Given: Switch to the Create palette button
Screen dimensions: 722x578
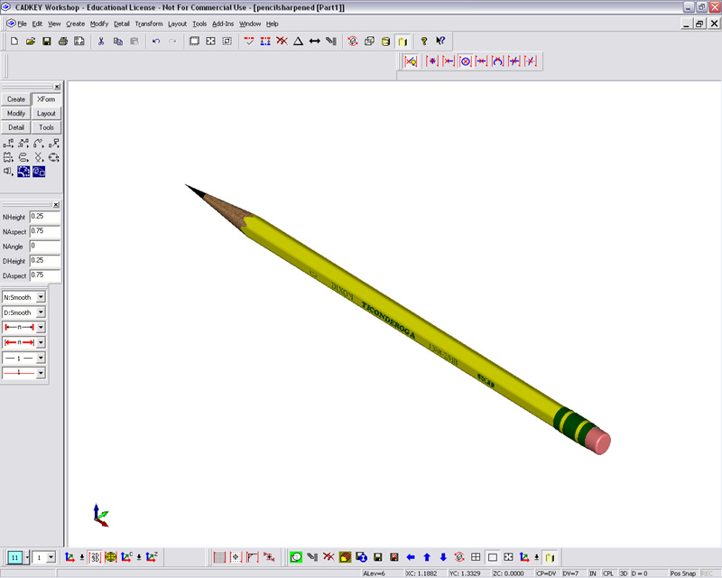Looking at the screenshot, I should click(x=16, y=99).
